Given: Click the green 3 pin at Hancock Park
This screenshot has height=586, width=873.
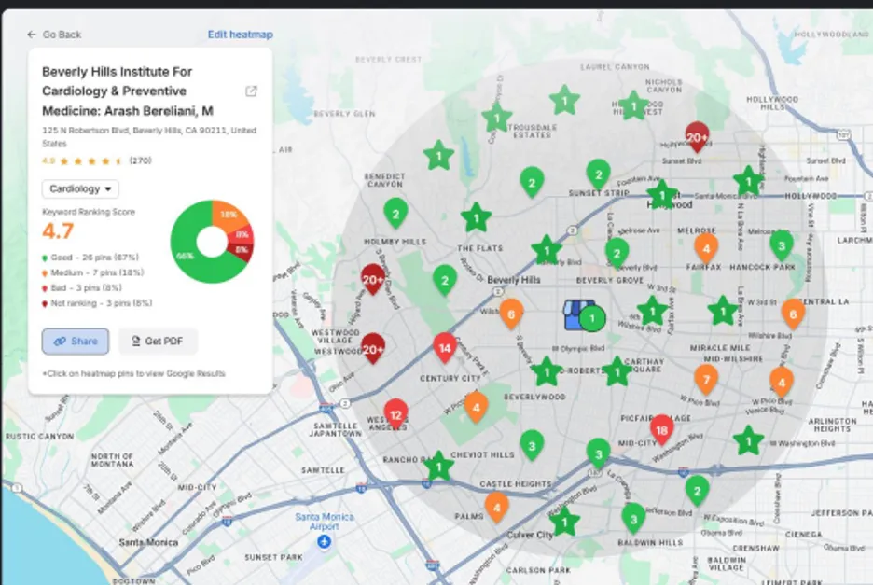Looking at the screenshot, I should click(x=782, y=245).
